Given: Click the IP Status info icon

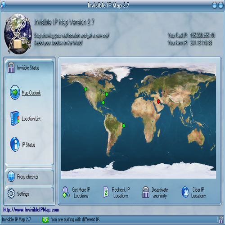Looking at the screenshot, I should point(15,144).
